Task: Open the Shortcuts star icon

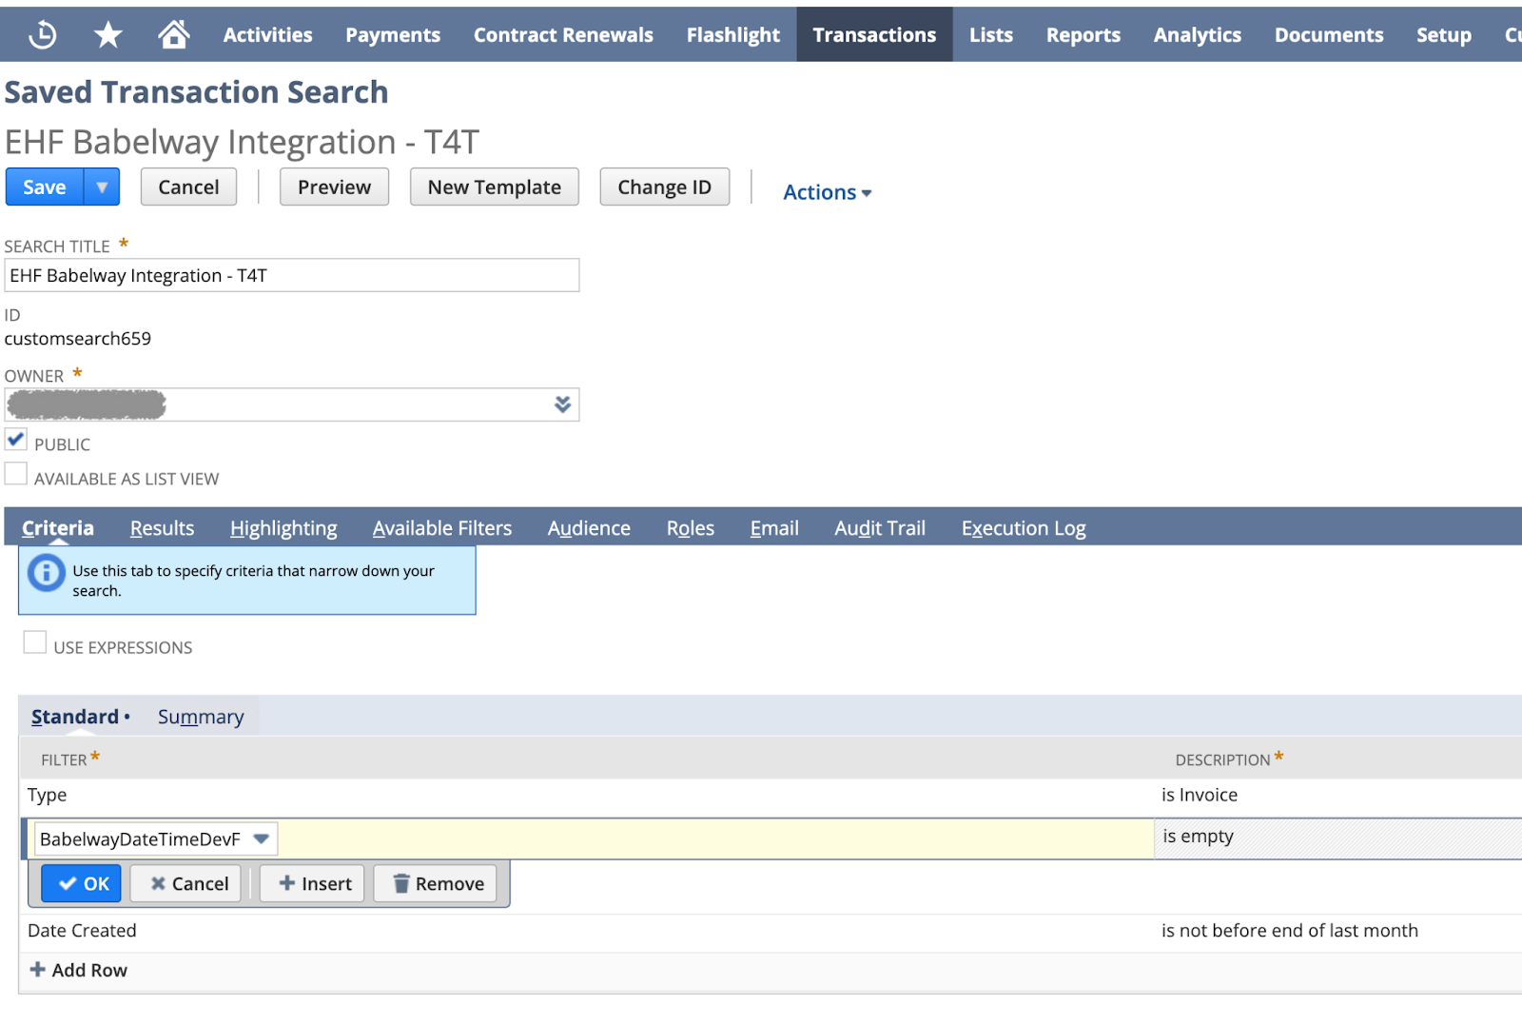Action: [x=108, y=35]
